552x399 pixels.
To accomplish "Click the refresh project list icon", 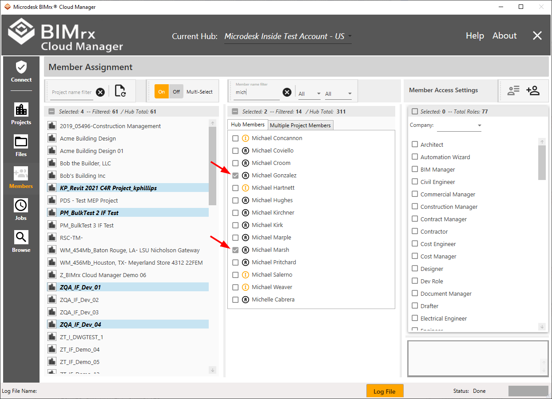I will [x=120, y=91].
